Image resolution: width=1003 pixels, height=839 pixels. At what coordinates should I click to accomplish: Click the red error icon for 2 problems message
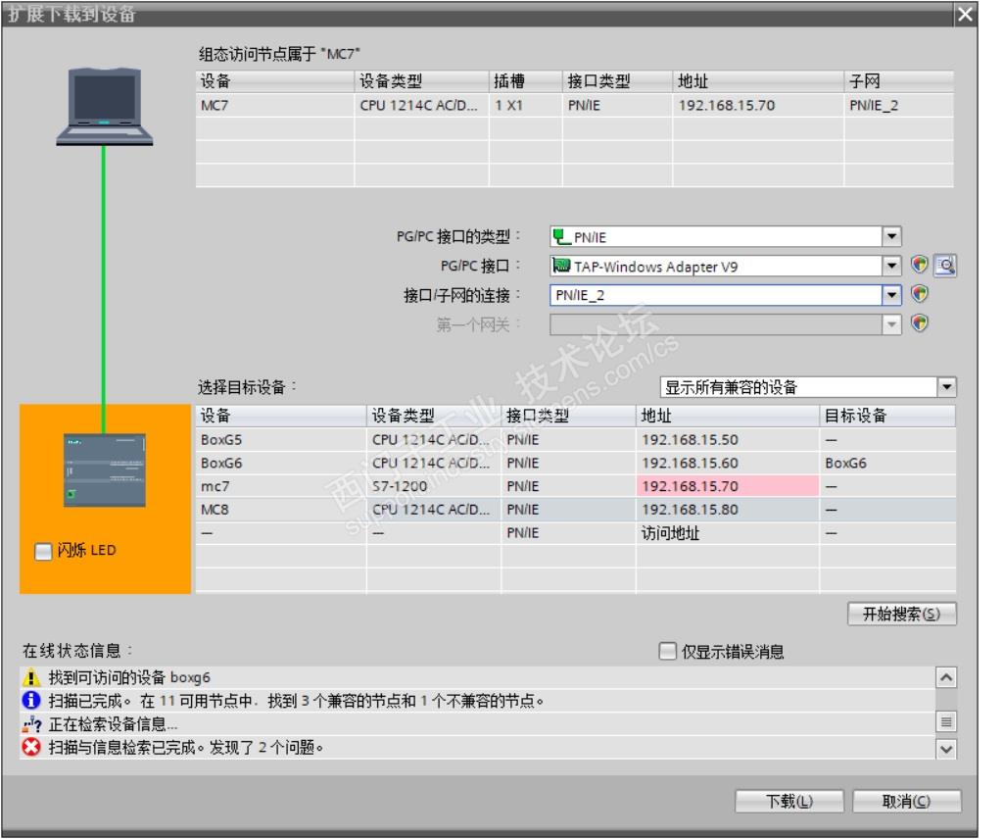pyautogui.click(x=30, y=747)
